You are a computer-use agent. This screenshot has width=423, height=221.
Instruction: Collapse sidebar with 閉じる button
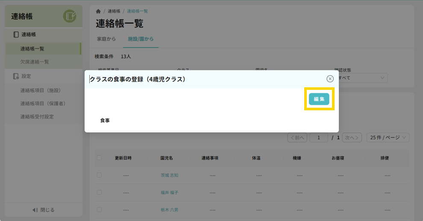coord(44,210)
